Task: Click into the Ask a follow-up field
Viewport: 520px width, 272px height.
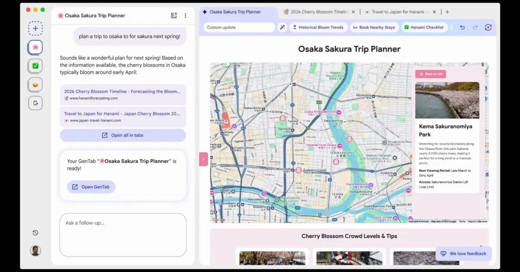Action: [x=123, y=234]
